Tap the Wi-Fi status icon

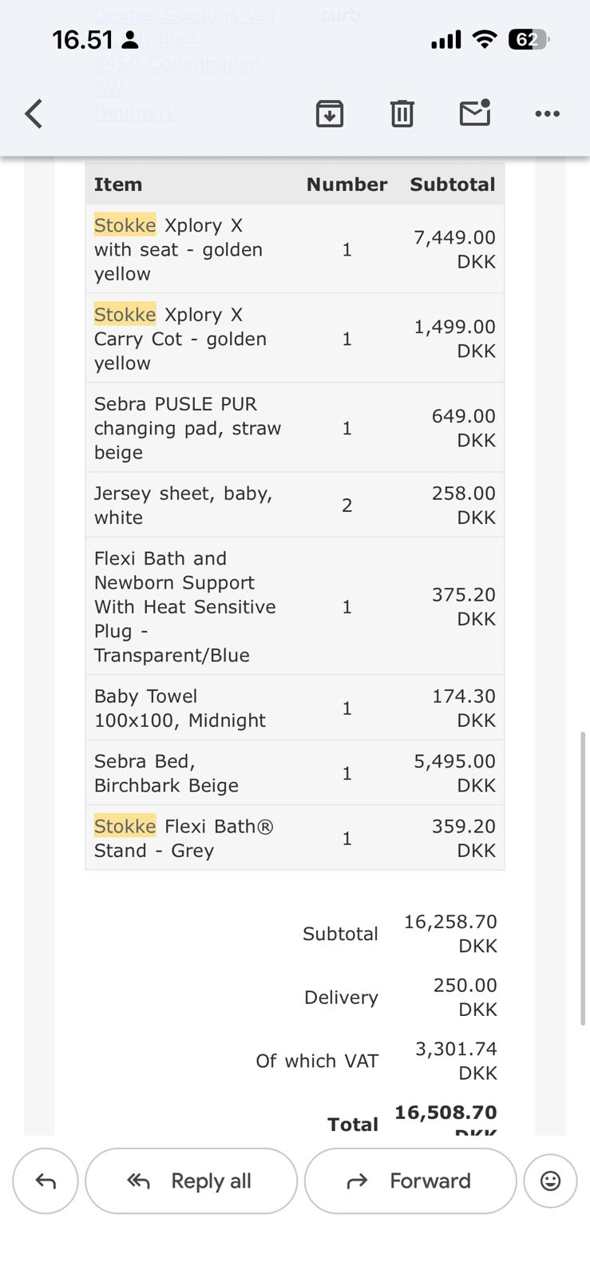coord(484,40)
